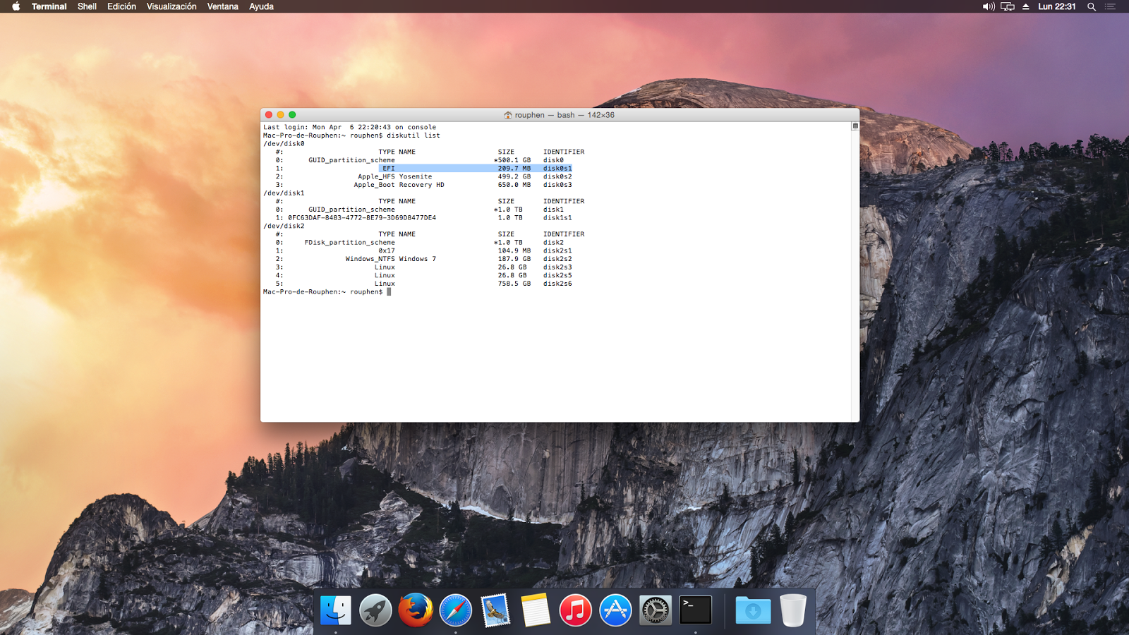
Task: Click 'Apple_HFS Yosemite' partition entry
Action: 395,177
